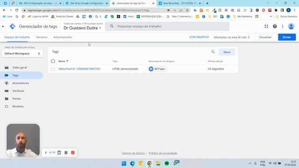Select all tags with header checkbox
The image size is (299, 168).
(x=53, y=61)
